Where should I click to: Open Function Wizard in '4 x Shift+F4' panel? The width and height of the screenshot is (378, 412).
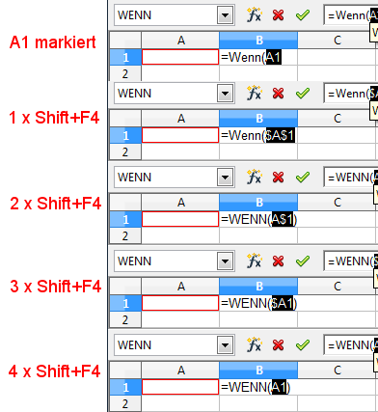coord(254,345)
